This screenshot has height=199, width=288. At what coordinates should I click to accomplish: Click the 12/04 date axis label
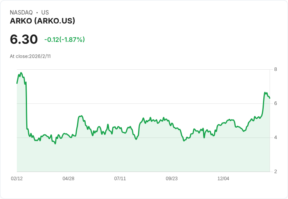pyautogui.click(x=223, y=179)
